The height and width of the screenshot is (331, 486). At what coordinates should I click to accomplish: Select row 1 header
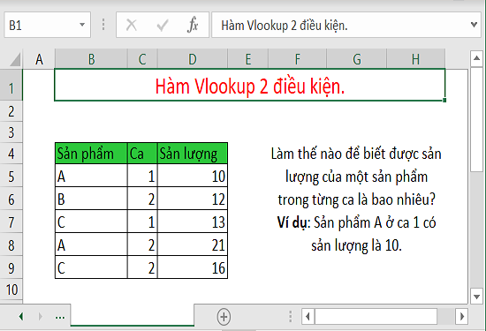11,85
